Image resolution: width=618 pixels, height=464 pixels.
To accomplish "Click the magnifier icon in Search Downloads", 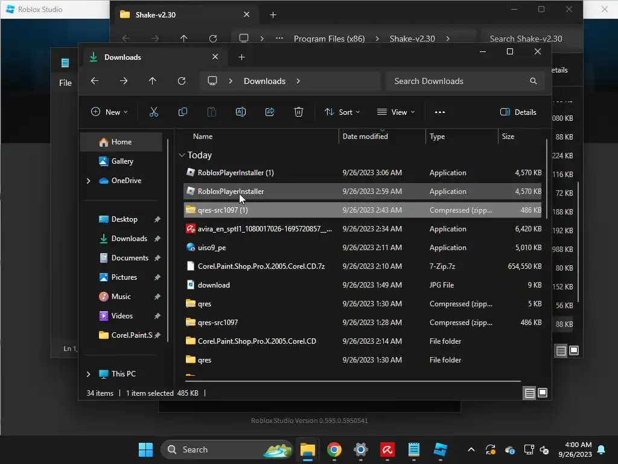I will click(x=534, y=81).
